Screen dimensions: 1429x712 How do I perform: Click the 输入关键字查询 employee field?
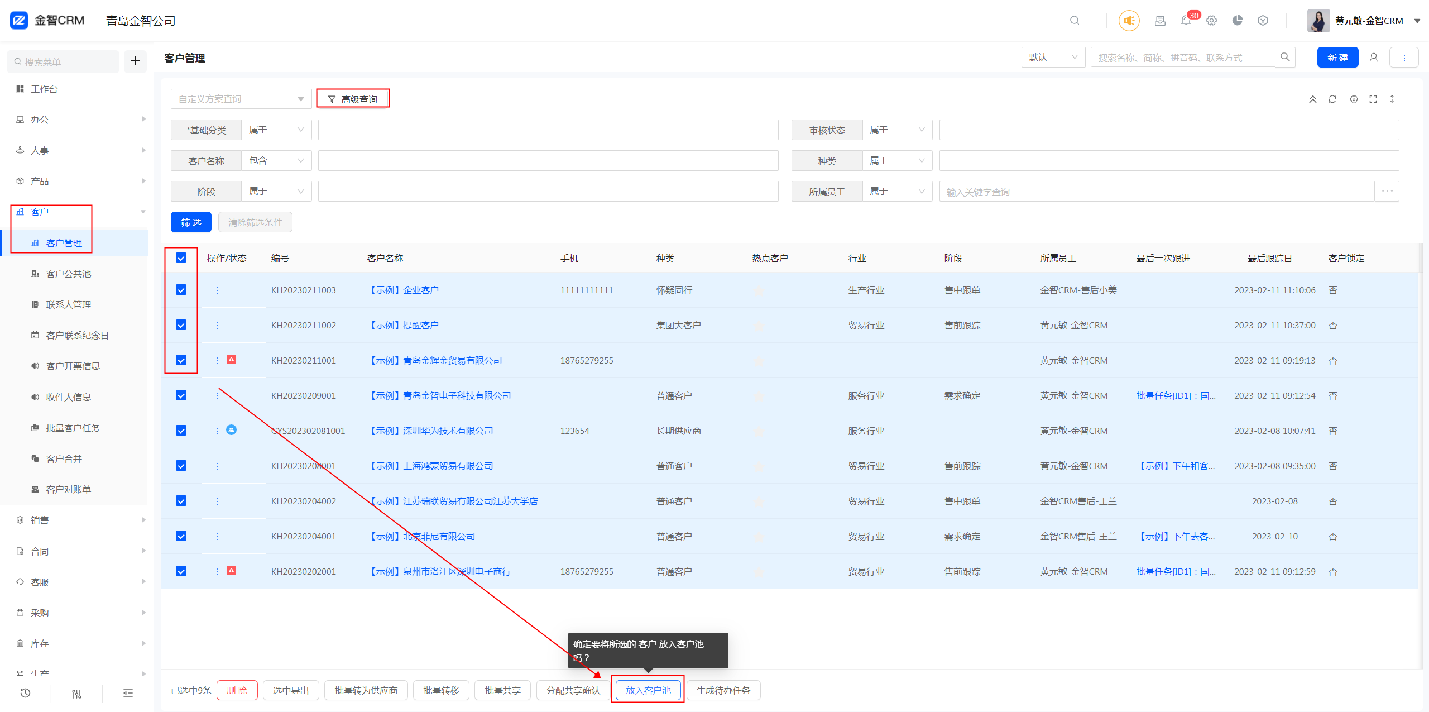pos(1157,192)
